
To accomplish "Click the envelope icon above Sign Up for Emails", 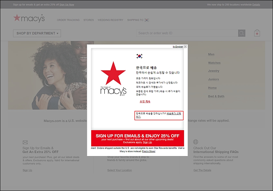I will pos(25,142).
